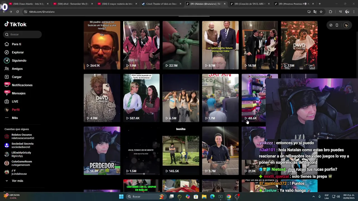This screenshot has height=201, width=358.
Task: Open Microsoft Edge from taskbar
Action: pos(212,197)
